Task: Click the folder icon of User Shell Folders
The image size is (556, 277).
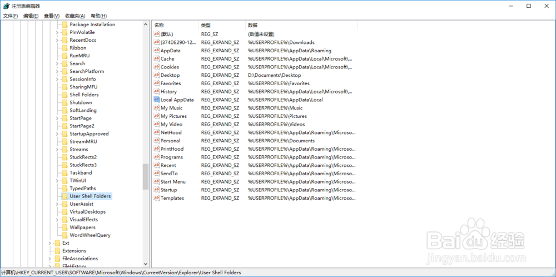Action: coord(64,196)
